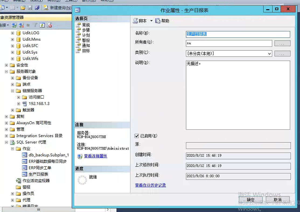Open the 查看作业历史记录 link
The width and height of the screenshot is (300, 212).
(x=150, y=185)
